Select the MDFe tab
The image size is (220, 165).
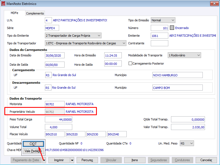pyautogui.click(x=15, y=13)
